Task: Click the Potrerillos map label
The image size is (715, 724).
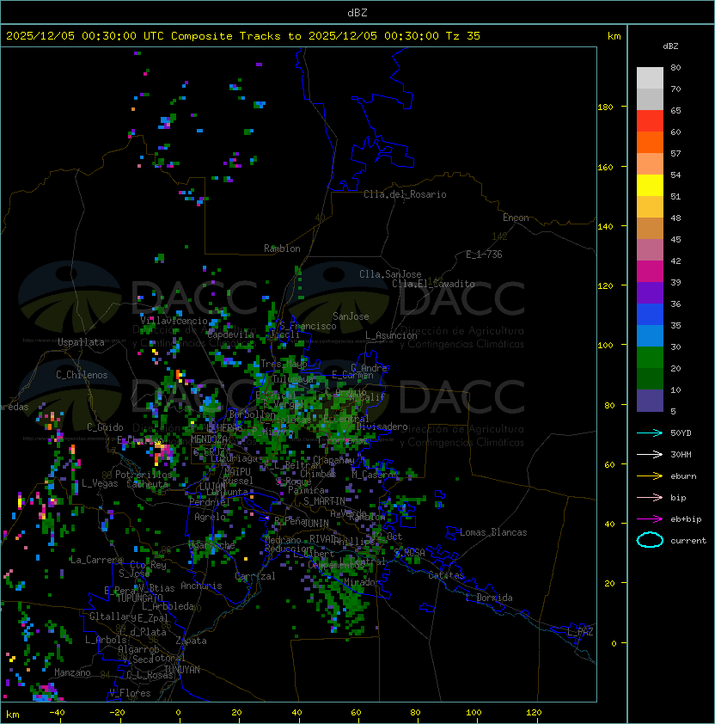Action: coord(144,474)
